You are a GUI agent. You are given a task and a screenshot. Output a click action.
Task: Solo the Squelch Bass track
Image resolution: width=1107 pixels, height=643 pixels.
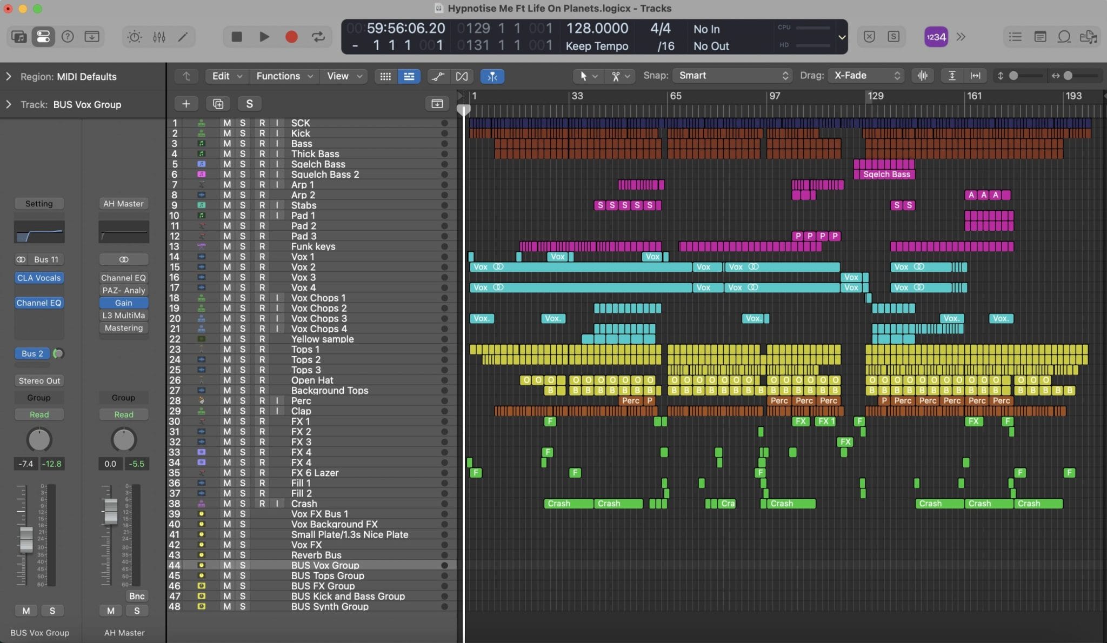click(x=243, y=164)
